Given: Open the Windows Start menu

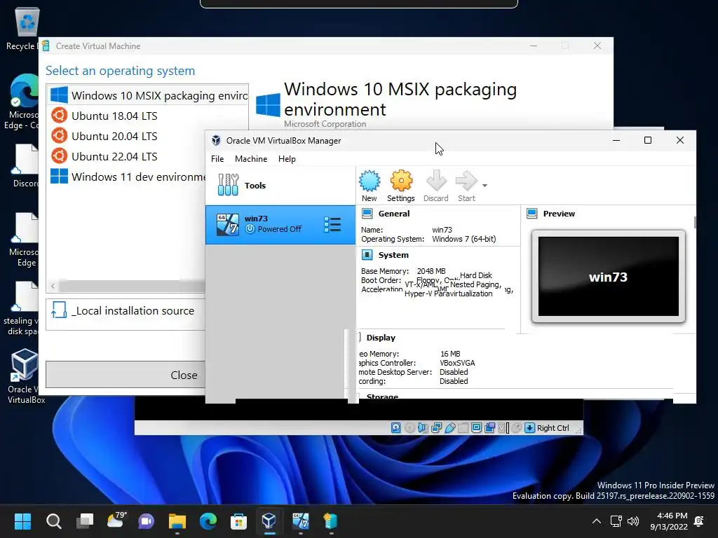Looking at the screenshot, I should coord(22,521).
